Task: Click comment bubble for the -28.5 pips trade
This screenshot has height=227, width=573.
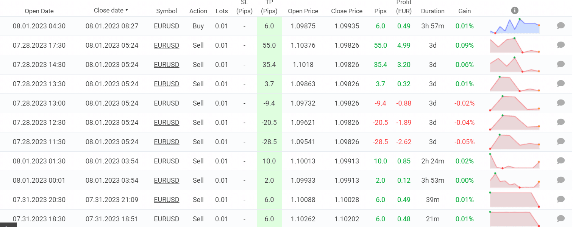Action: pyautogui.click(x=561, y=141)
